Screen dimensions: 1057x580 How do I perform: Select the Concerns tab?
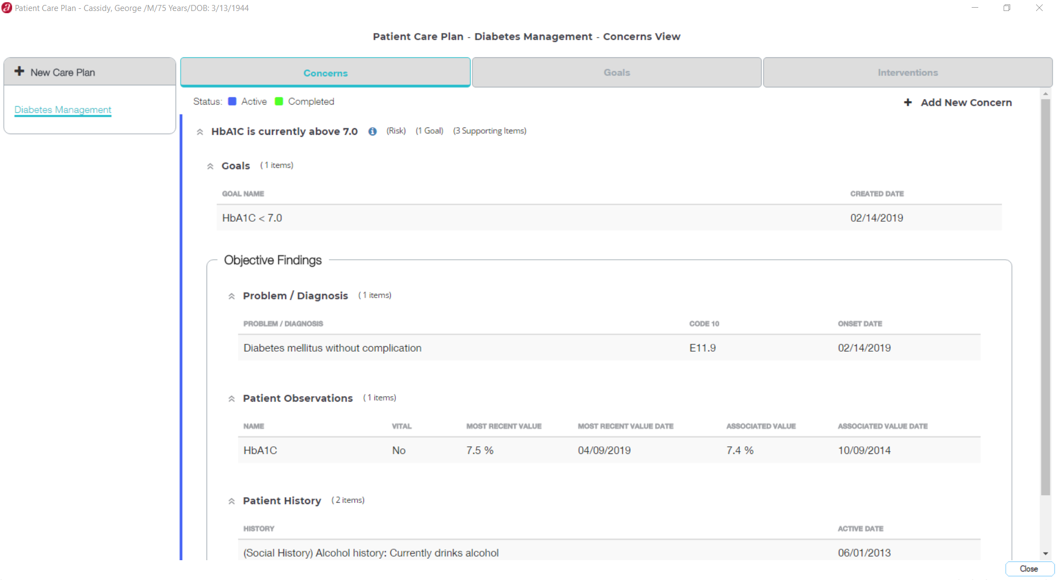point(325,73)
